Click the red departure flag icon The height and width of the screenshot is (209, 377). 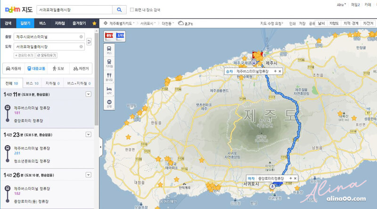tap(109, 36)
